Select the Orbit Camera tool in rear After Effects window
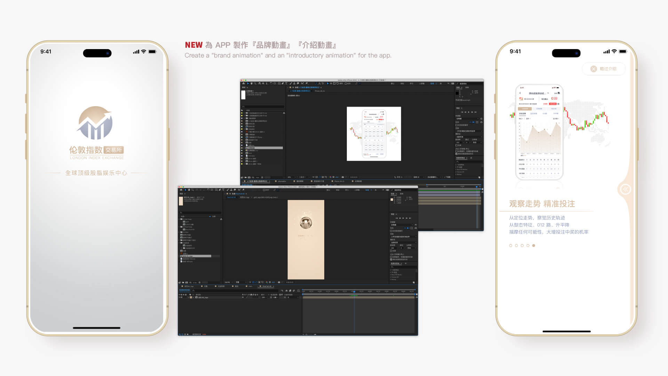668x376 pixels. [260, 84]
